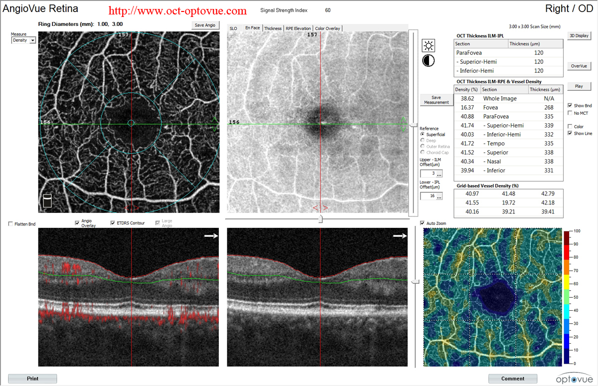Click Save Measurement button
The image size is (598, 386).
(x=436, y=100)
